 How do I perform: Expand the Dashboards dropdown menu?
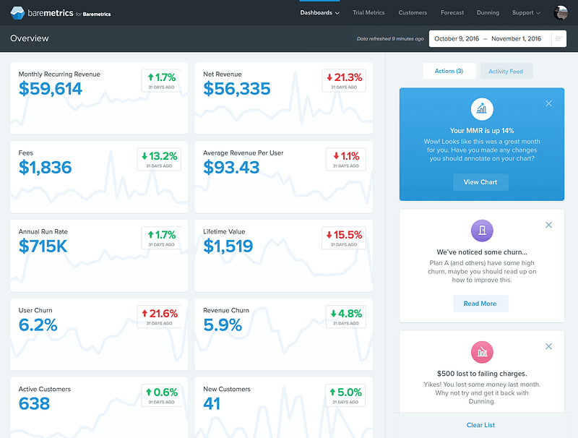click(x=319, y=12)
